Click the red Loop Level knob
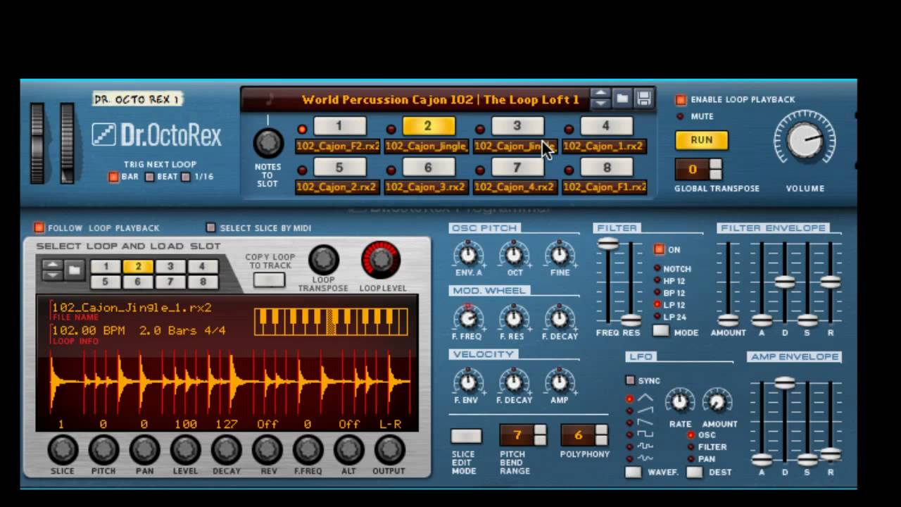Screen dimensions: 901x507 [381, 260]
